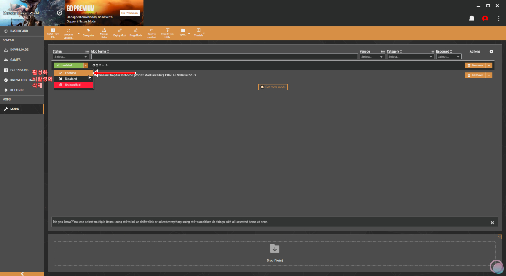Expand the Remove dropdown for Iceborne shop mod
The width and height of the screenshot is (506, 276).
tap(489, 75)
